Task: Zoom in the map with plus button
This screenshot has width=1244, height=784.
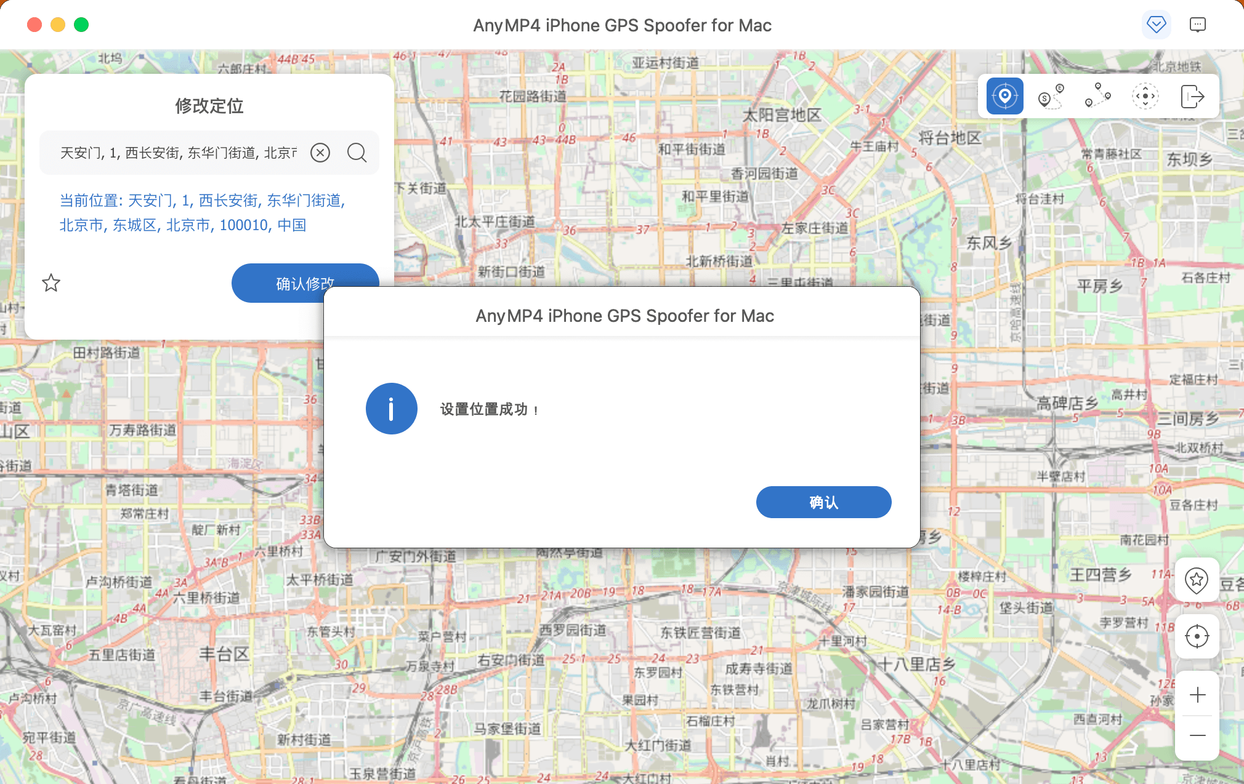Action: pyautogui.click(x=1197, y=695)
